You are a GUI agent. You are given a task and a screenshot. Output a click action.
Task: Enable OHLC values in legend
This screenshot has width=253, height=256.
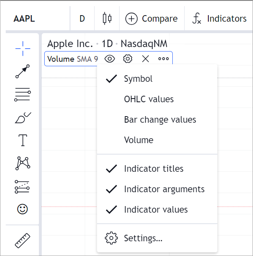click(x=157, y=99)
